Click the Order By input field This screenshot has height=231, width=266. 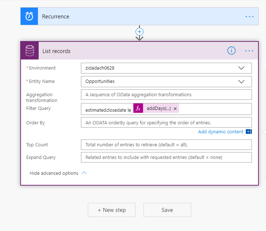coord(166,123)
